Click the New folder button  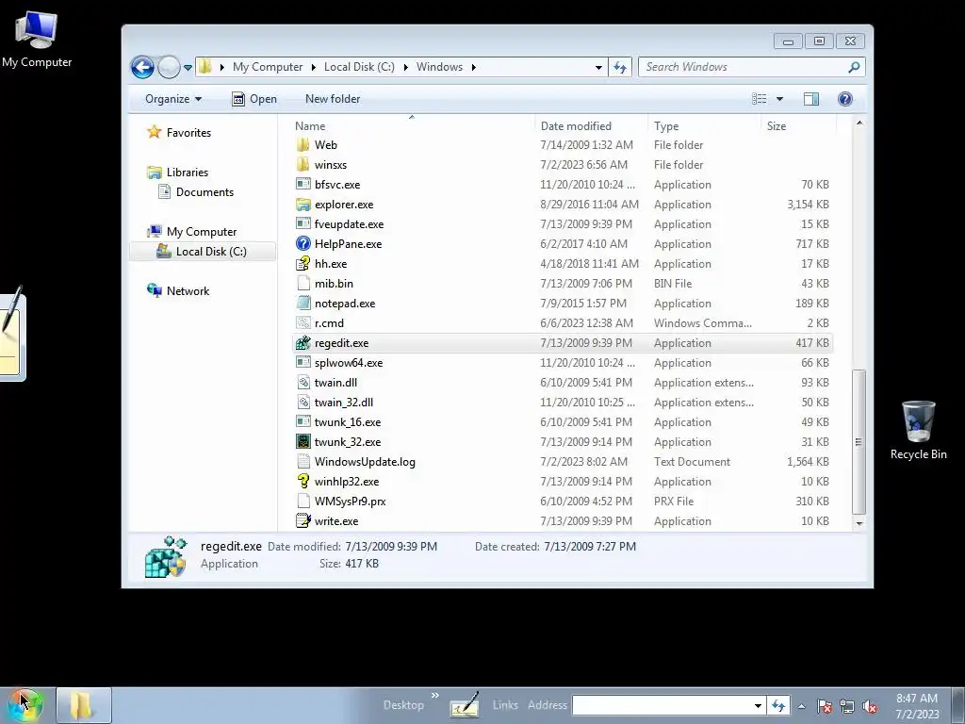(333, 99)
